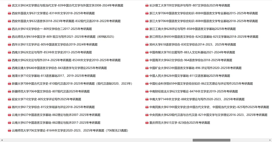Select file 云南师范大学706文学理论-816中外文学史
272x142 pixels.
click(70, 131)
